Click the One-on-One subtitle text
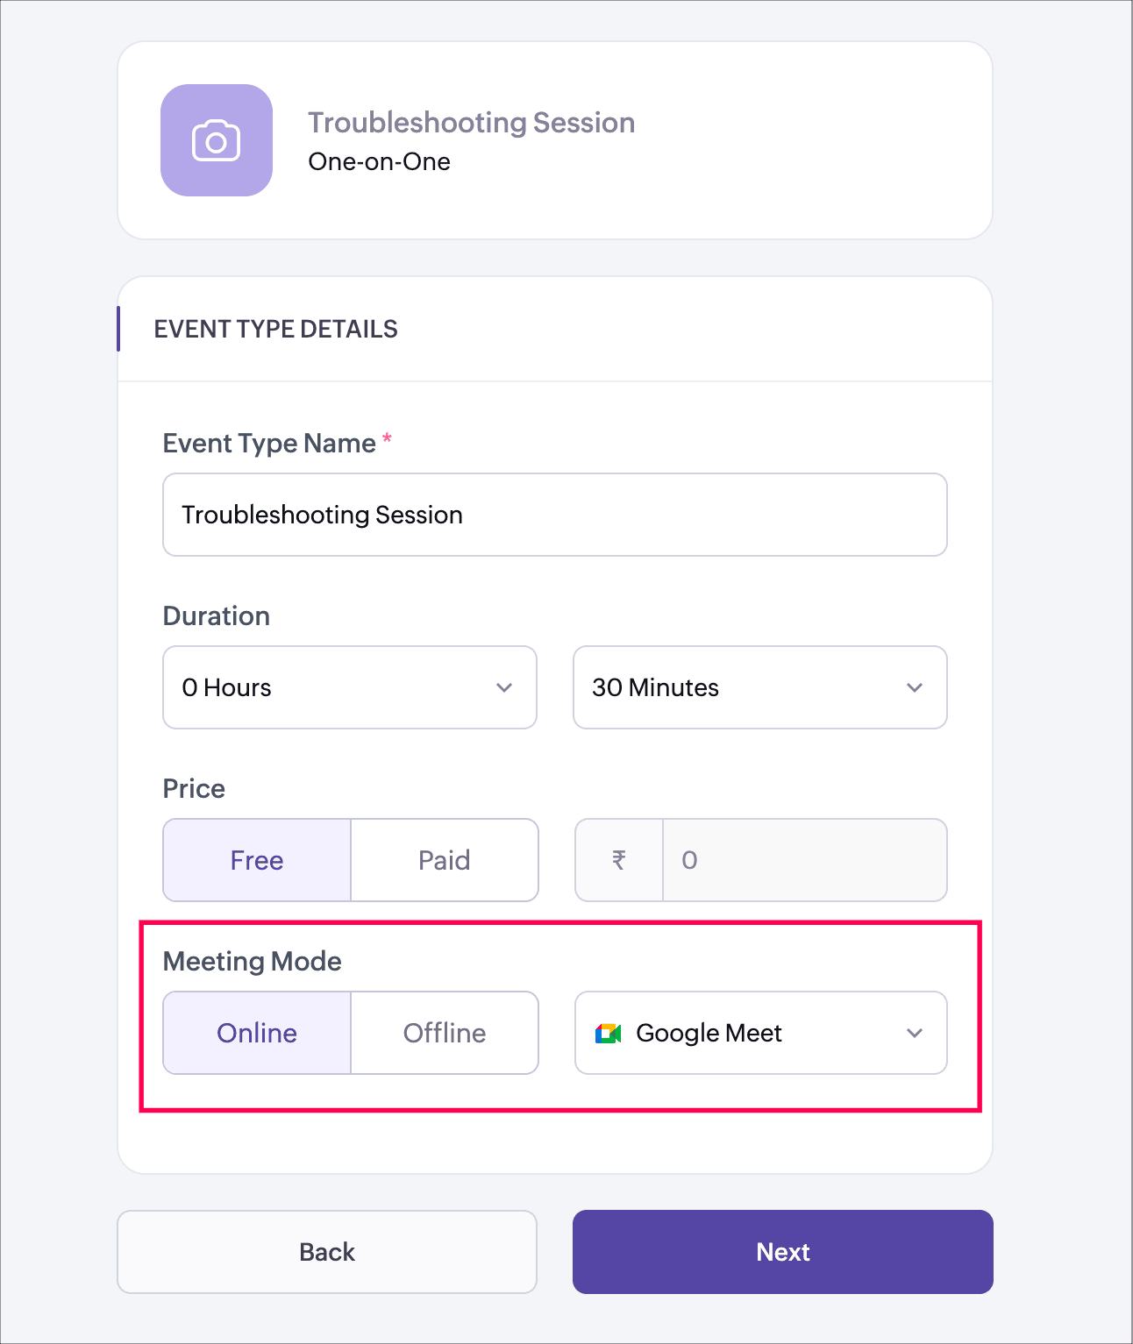Viewport: 1133px width, 1344px height. pos(380,162)
